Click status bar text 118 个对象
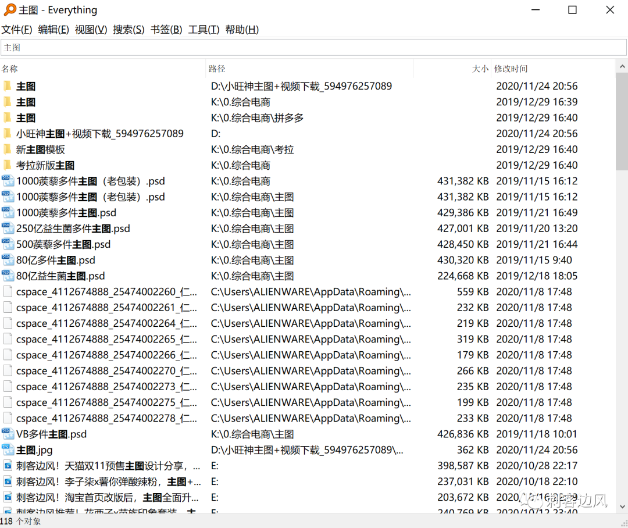The height and width of the screenshot is (528, 628). [20, 521]
